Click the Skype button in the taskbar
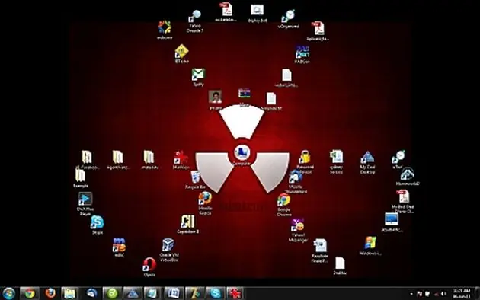This screenshot has width=480, height=300. click(215, 294)
